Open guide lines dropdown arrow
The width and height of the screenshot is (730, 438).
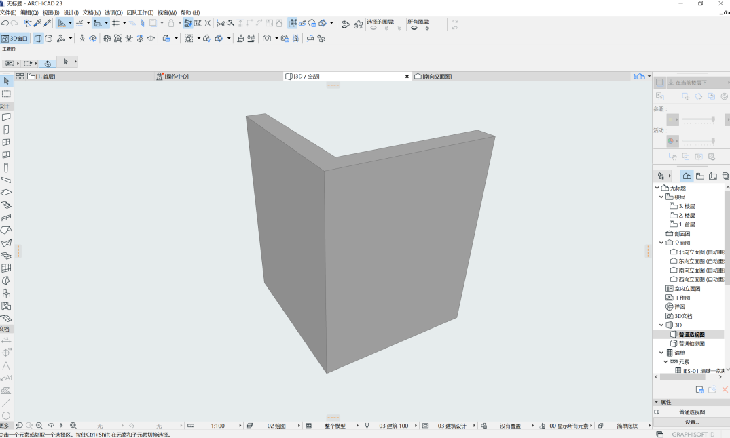coord(71,23)
